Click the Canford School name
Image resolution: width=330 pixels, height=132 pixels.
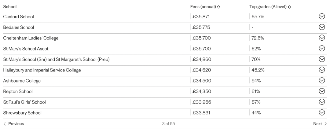pyautogui.click(x=19, y=16)
